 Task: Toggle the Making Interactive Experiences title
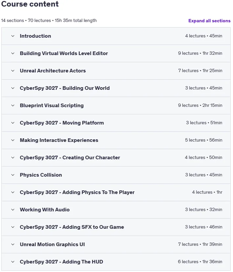pyautogui.click(x=59, y=140)
